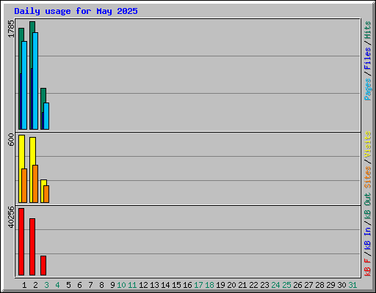This screenshot has height=293, width=376.
Task: Click the Pages legend label
Action: tap(368, 89)
